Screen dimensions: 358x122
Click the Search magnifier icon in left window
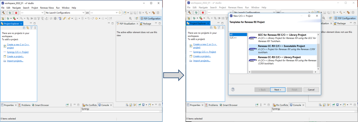click(x=130, y=19)
